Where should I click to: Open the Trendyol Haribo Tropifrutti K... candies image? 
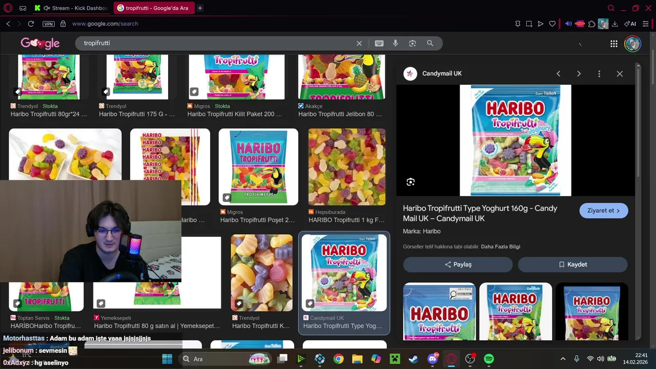pos(261,273)
